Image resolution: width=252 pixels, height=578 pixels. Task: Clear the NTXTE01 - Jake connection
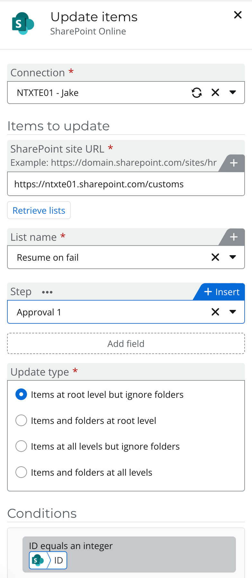click(x=215, y=93)
